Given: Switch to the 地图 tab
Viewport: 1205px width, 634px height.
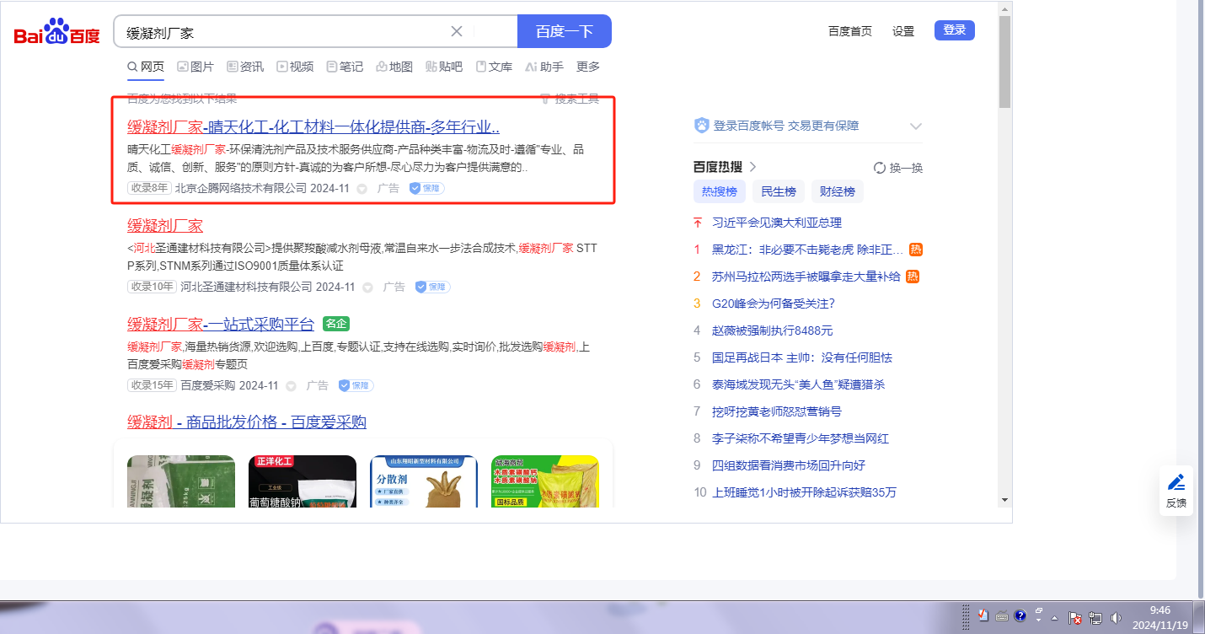Looking at the screenshot, I should [394, 67].
